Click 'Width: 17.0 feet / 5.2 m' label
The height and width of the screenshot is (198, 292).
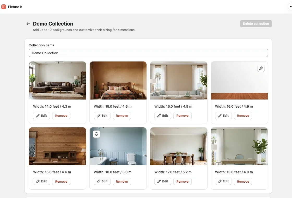pyautogui.click(x=173, y=172)
